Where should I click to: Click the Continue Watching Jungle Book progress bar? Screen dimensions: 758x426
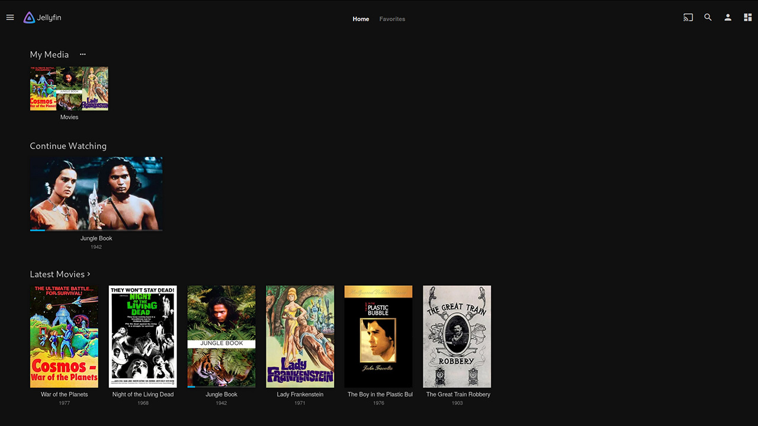[96, 230]
